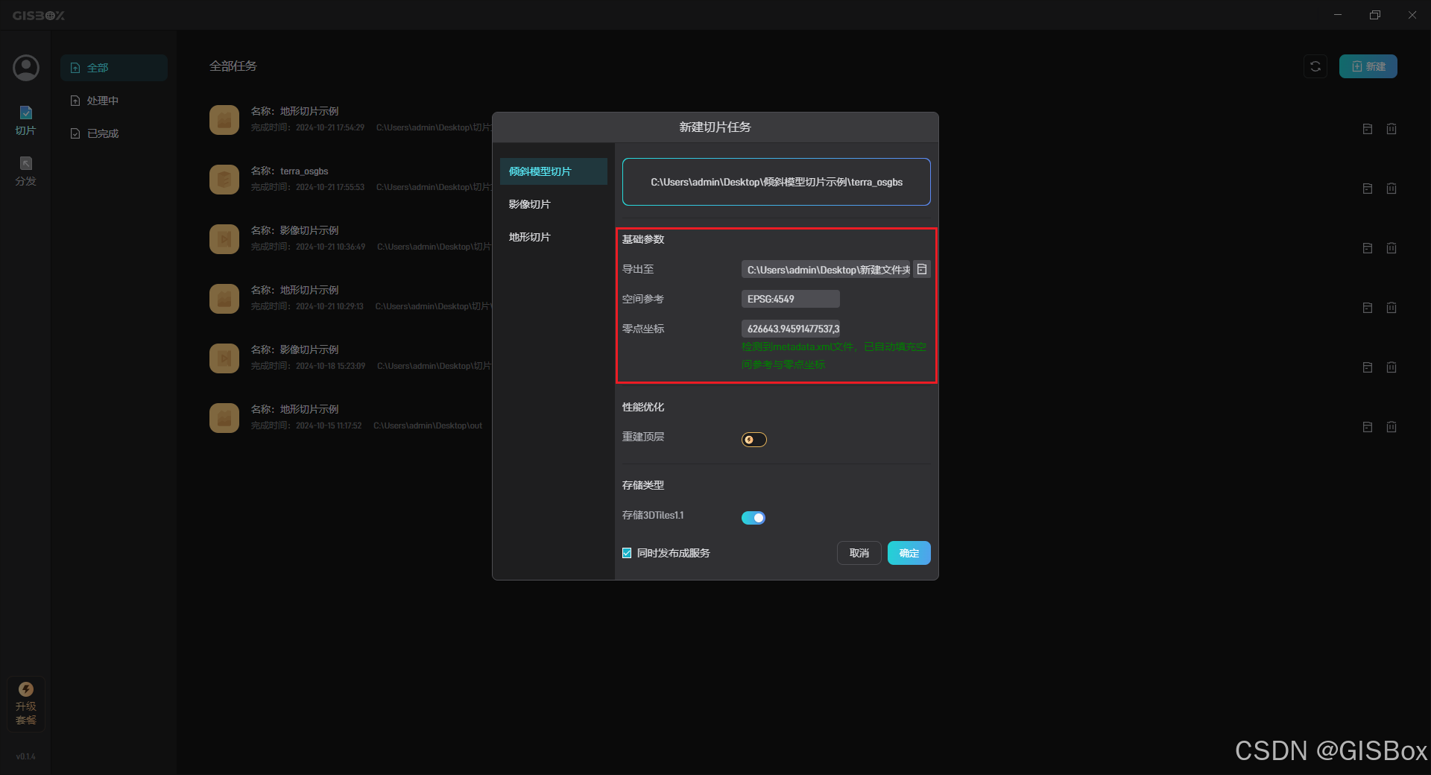Viewport: 1431px width, 775px height.
Task: Delete the 15:23:09 影像切片示例 task
Action: point(1391,367)
